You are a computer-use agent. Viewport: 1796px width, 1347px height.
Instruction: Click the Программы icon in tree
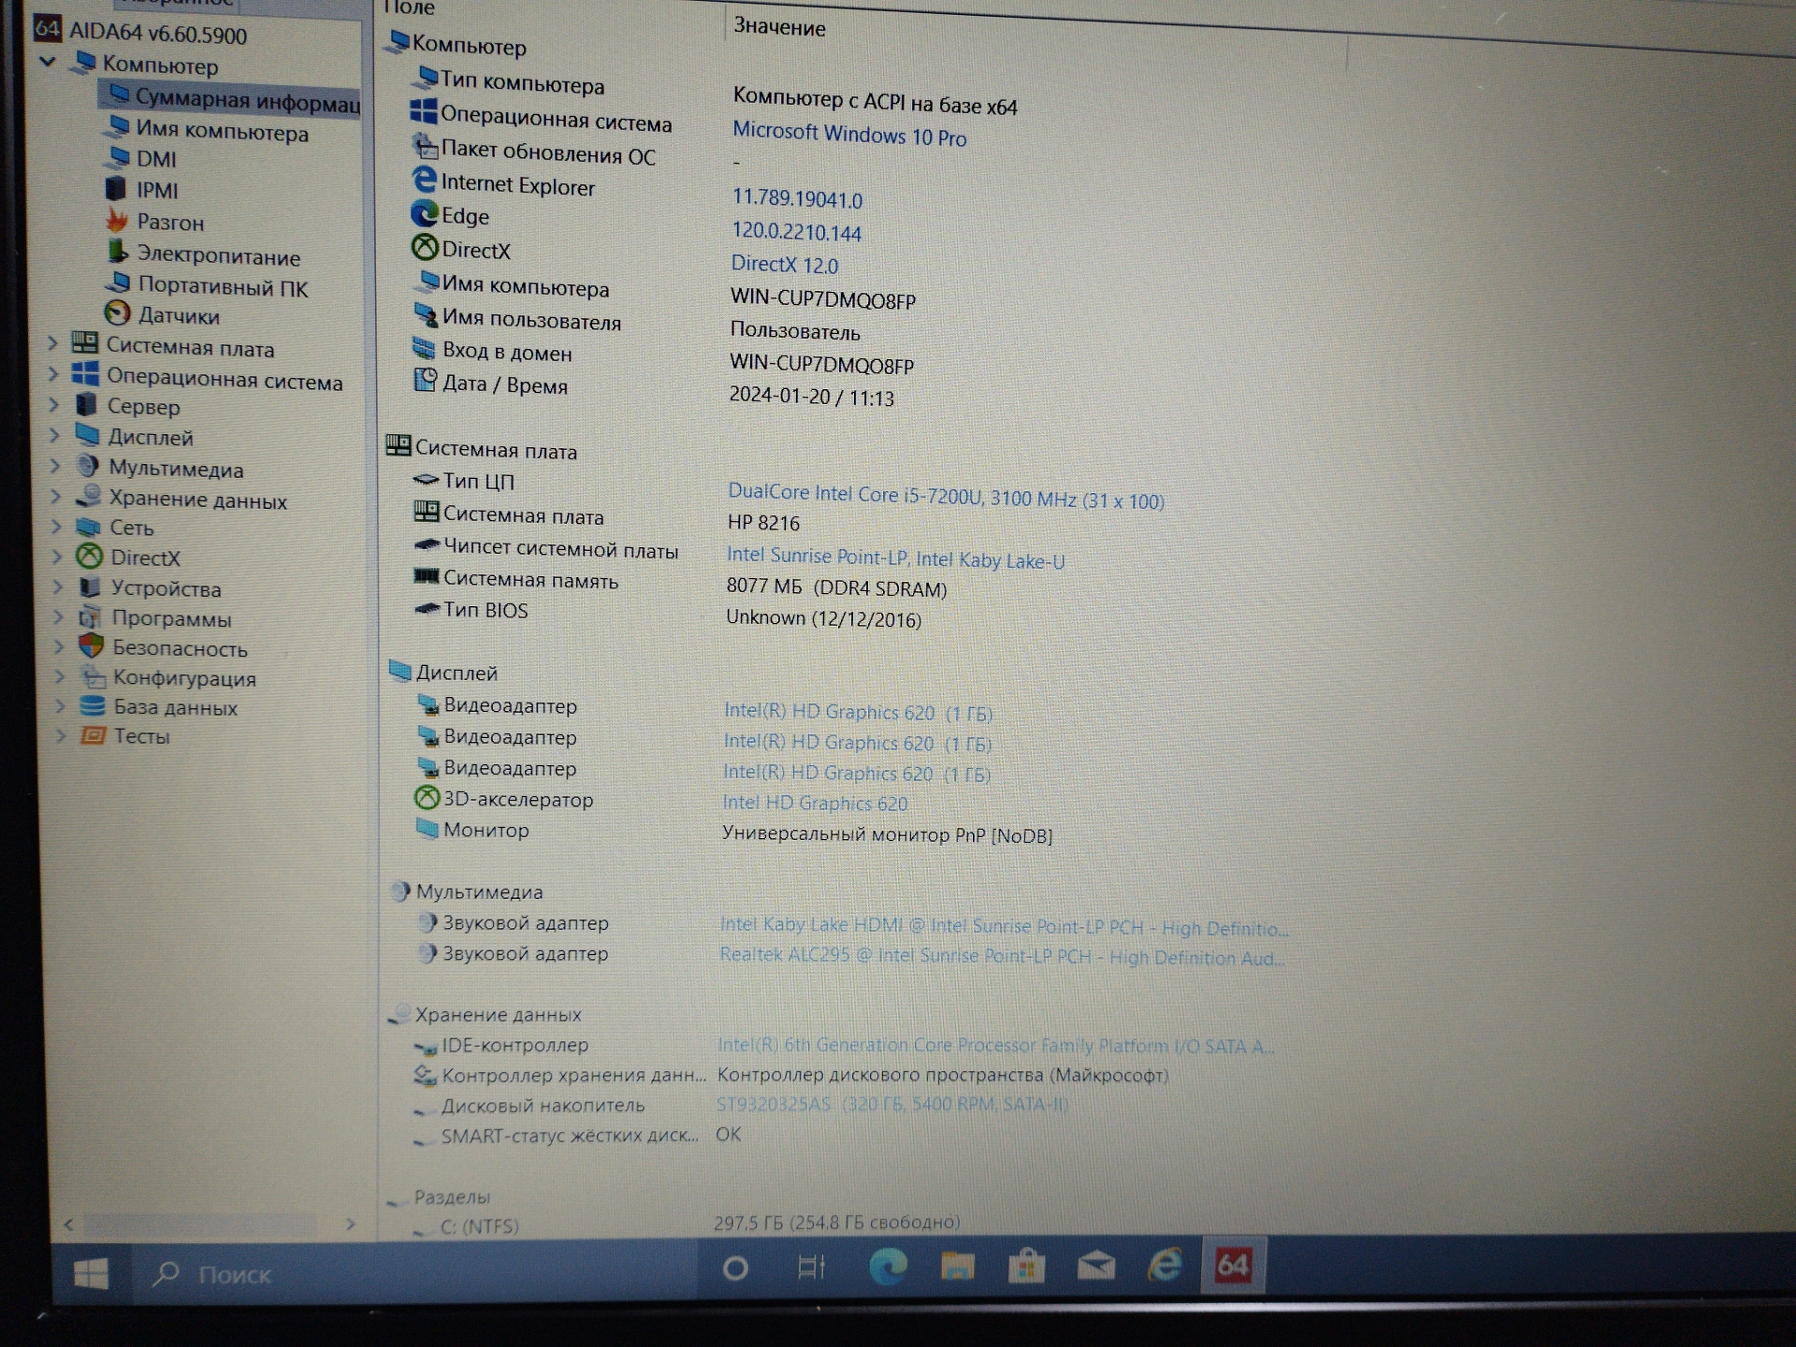[91, 617]
